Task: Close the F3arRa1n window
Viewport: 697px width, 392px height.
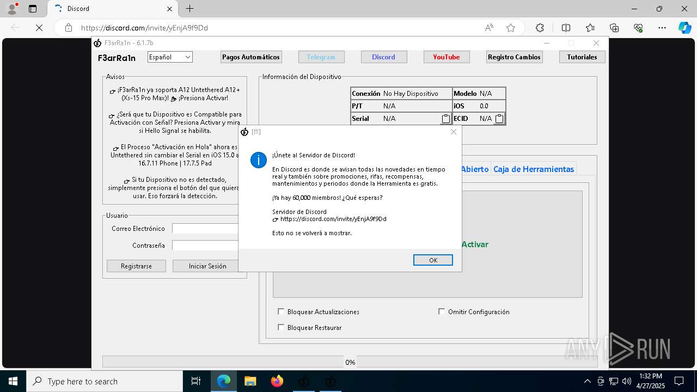Action: (x=596, y=43)
